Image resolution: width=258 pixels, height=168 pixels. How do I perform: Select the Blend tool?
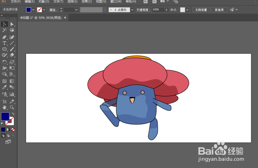coord(12,87)
